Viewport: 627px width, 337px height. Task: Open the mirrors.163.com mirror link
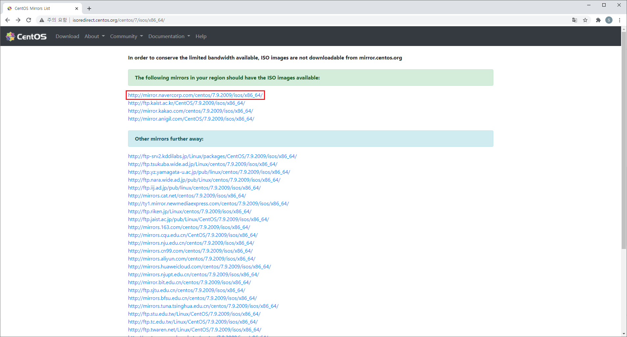click(x=189, y=227)
